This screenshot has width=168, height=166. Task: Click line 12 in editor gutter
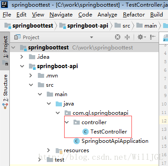[x=164, y=121]
